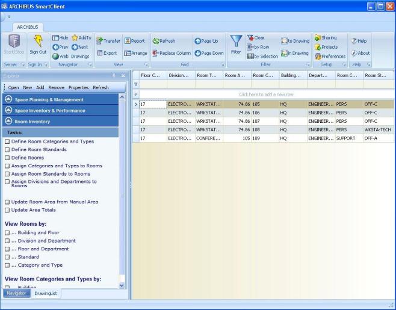Check Define Rooms task

[x=7, y=158]
